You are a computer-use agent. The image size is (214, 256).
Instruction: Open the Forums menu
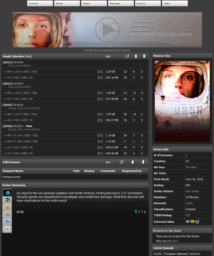pyautogui.click(x=148, y=3)
